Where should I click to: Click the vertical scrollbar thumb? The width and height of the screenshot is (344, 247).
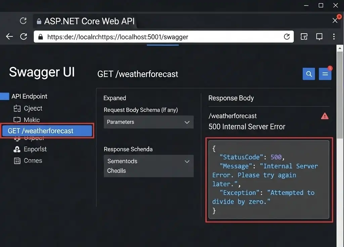click(340, 95)
